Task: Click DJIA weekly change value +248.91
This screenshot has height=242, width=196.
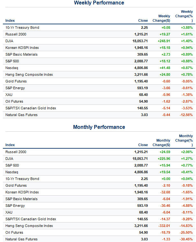Action: tap(162, 41)
